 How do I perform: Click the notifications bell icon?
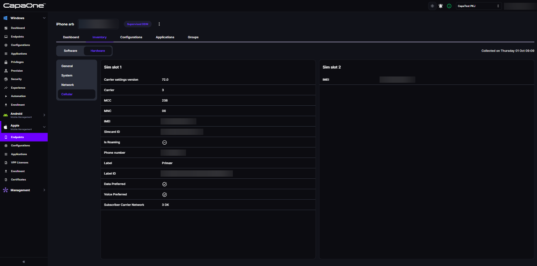(x=441, y=6)
